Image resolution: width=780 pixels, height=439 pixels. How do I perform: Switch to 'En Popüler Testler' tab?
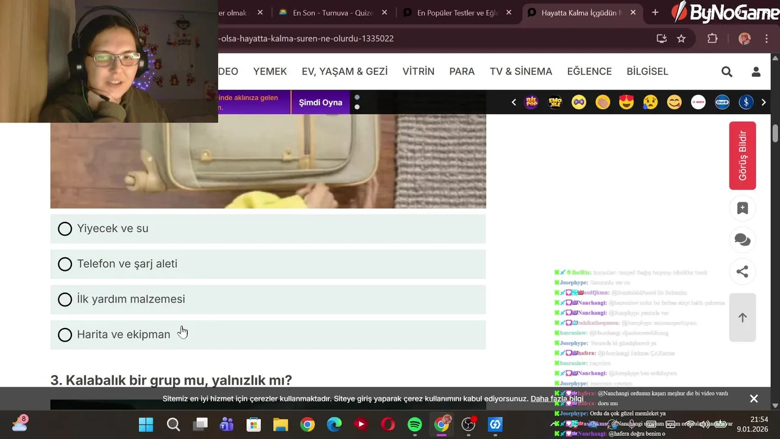[457, 12]
